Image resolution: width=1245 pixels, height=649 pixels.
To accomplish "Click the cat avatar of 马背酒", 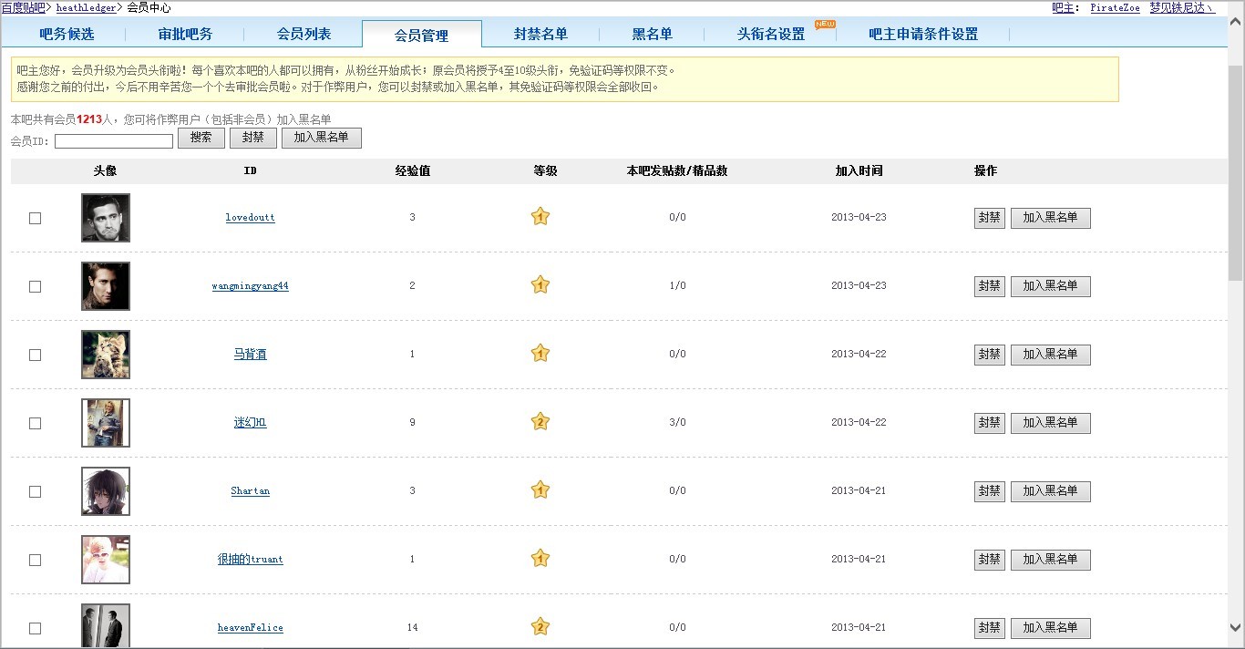I will pos(106,355).
